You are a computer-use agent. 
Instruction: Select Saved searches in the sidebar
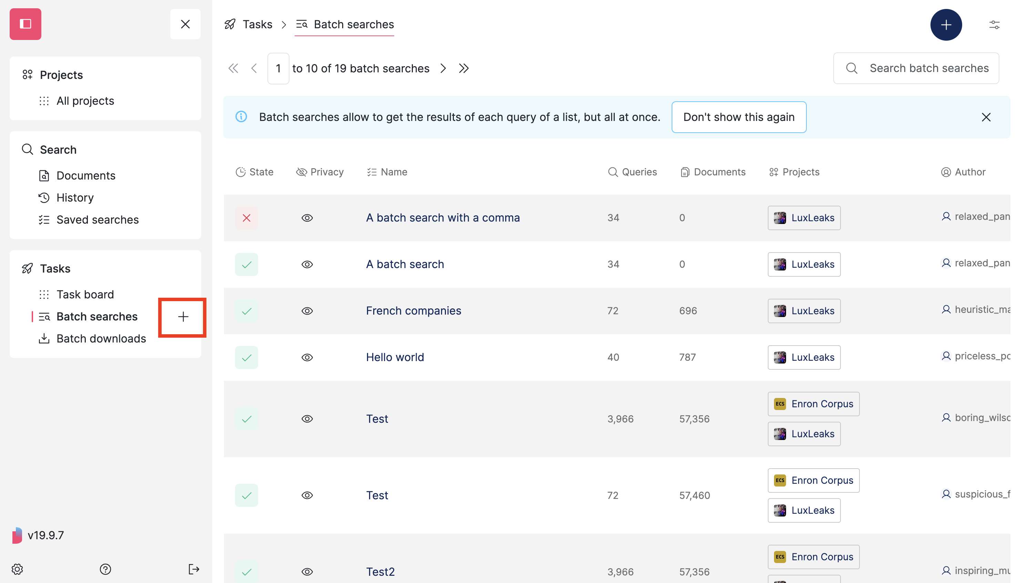(97, 219)
